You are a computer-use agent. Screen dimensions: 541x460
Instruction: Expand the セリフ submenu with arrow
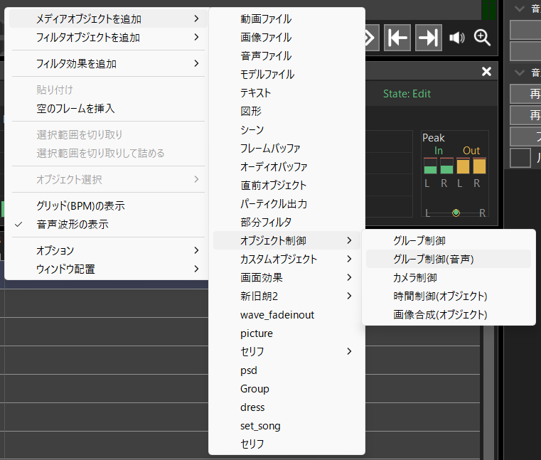tap(286, 352)
